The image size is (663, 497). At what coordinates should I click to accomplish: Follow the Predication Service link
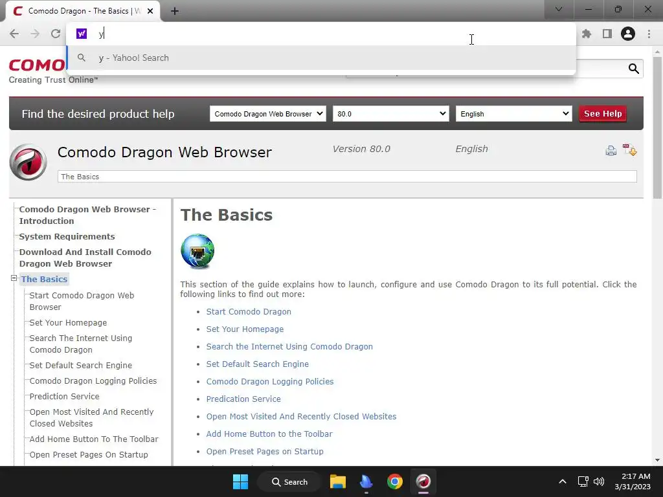click(243, 399)
